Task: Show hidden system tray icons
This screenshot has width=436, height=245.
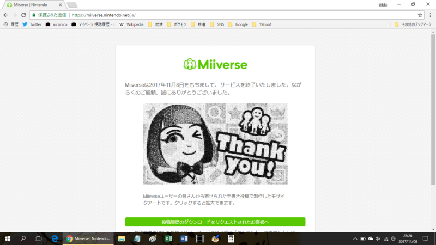Action: [x=355, y=238]
